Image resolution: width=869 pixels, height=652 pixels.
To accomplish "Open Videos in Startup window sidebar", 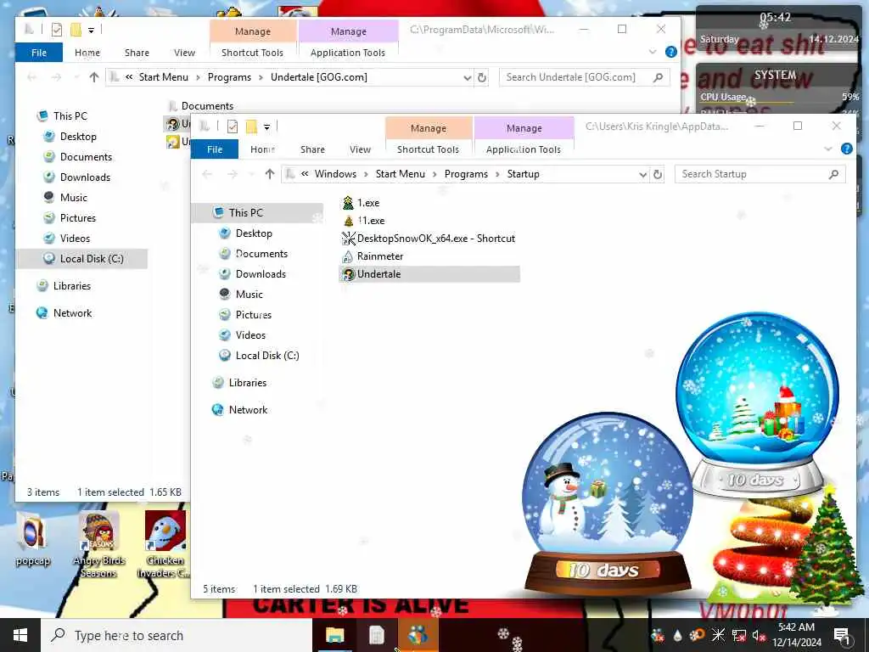I will pos(250,335).
